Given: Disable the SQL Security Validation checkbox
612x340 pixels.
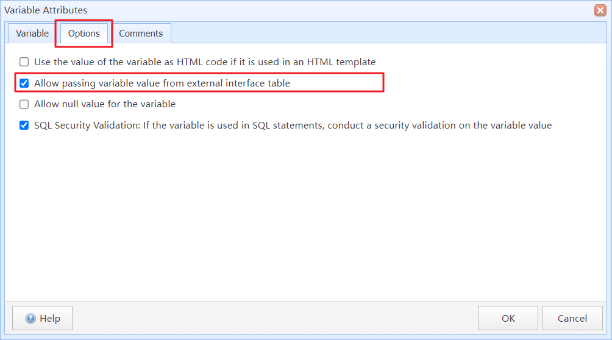Looking at the screenshot, I should point(24,126).
